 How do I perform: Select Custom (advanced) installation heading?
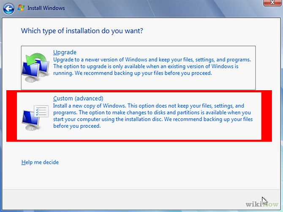pos(78,99)
